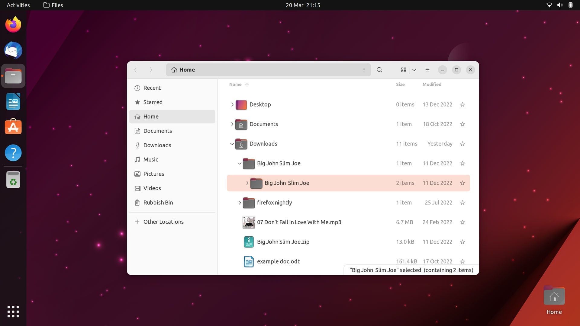580x326 pixels.
Task: Open Thunderbird from the dock
Action: 13,50
